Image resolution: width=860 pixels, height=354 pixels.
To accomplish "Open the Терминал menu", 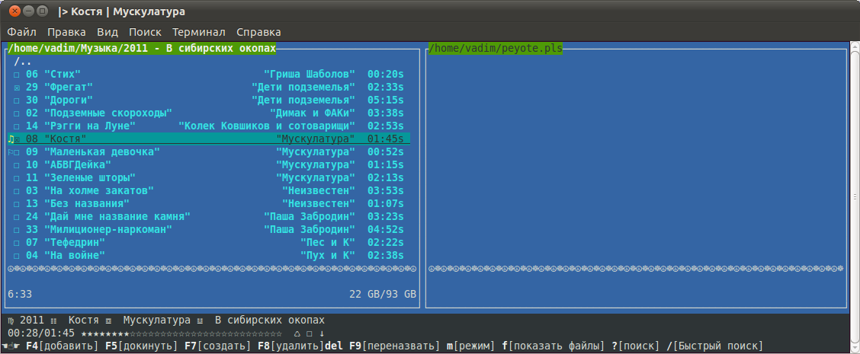I will [x=198, y=32].
